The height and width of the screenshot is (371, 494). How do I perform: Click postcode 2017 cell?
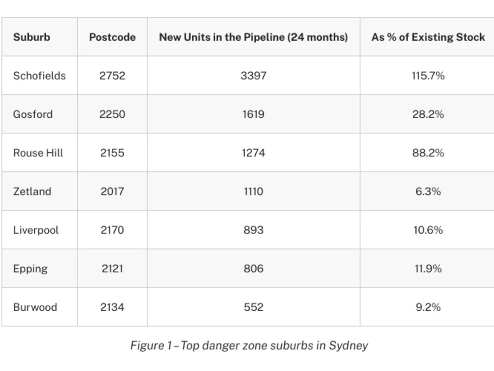tap(112, 192)
